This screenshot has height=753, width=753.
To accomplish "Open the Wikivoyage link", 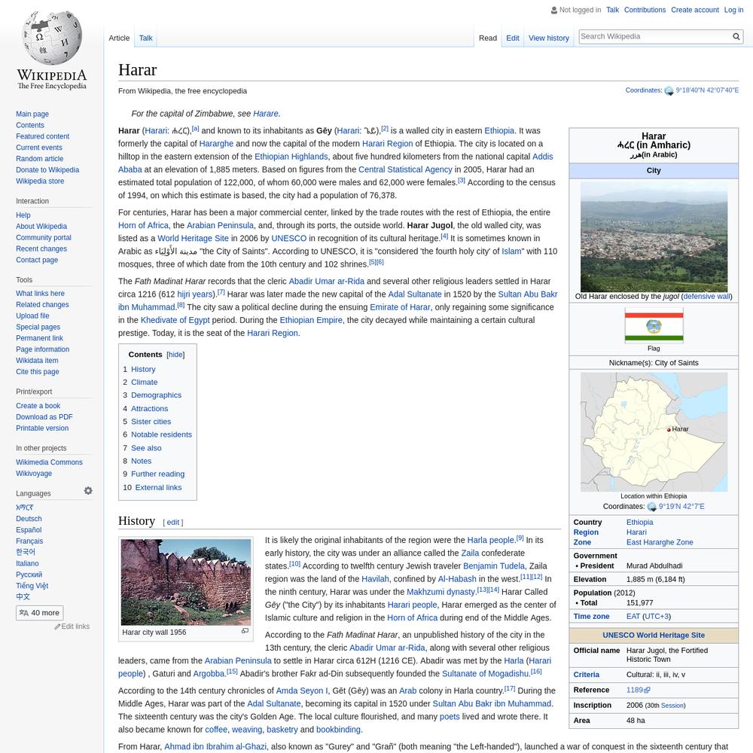I will point(34,474).
